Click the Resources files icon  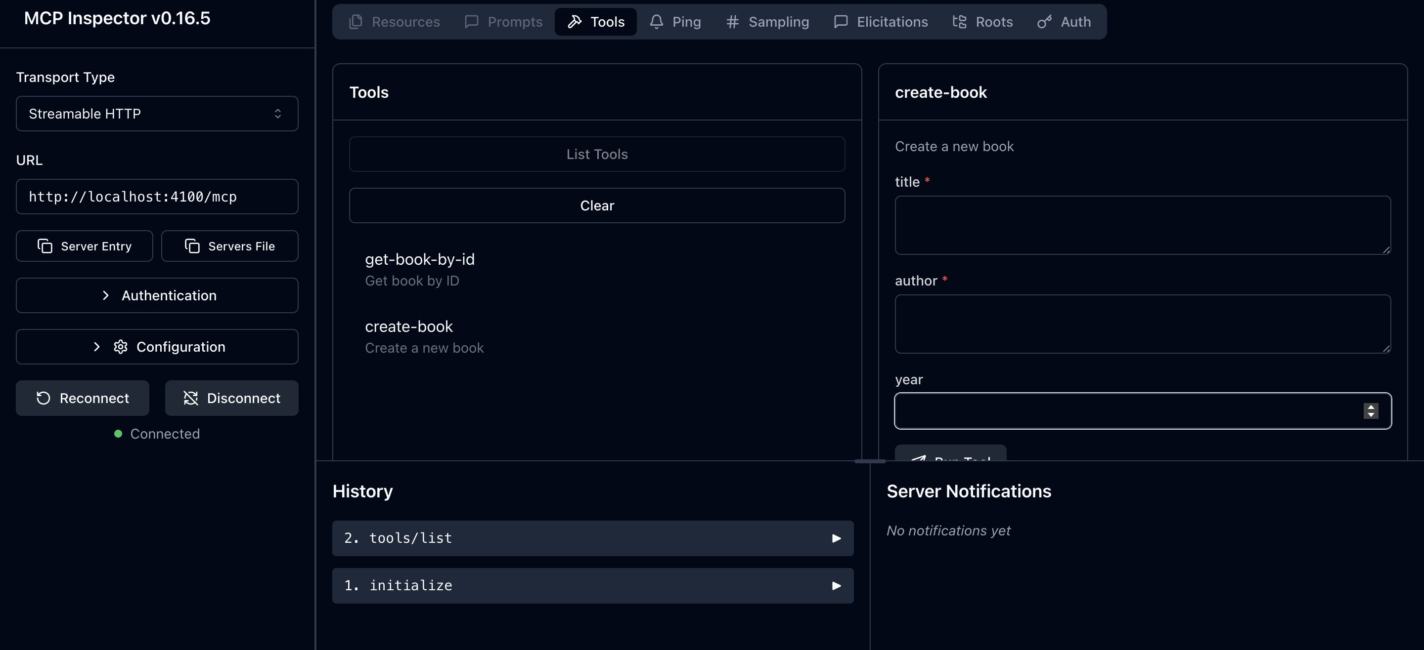pos(356,22)
